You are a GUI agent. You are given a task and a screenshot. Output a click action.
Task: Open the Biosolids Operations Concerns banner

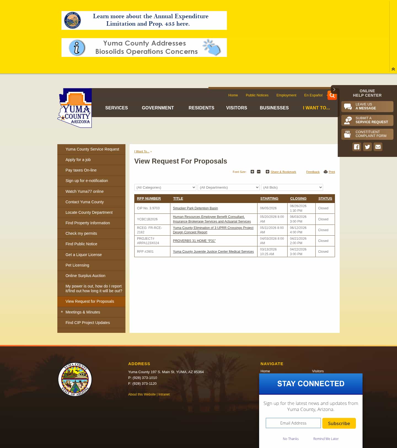click(144, 48)
